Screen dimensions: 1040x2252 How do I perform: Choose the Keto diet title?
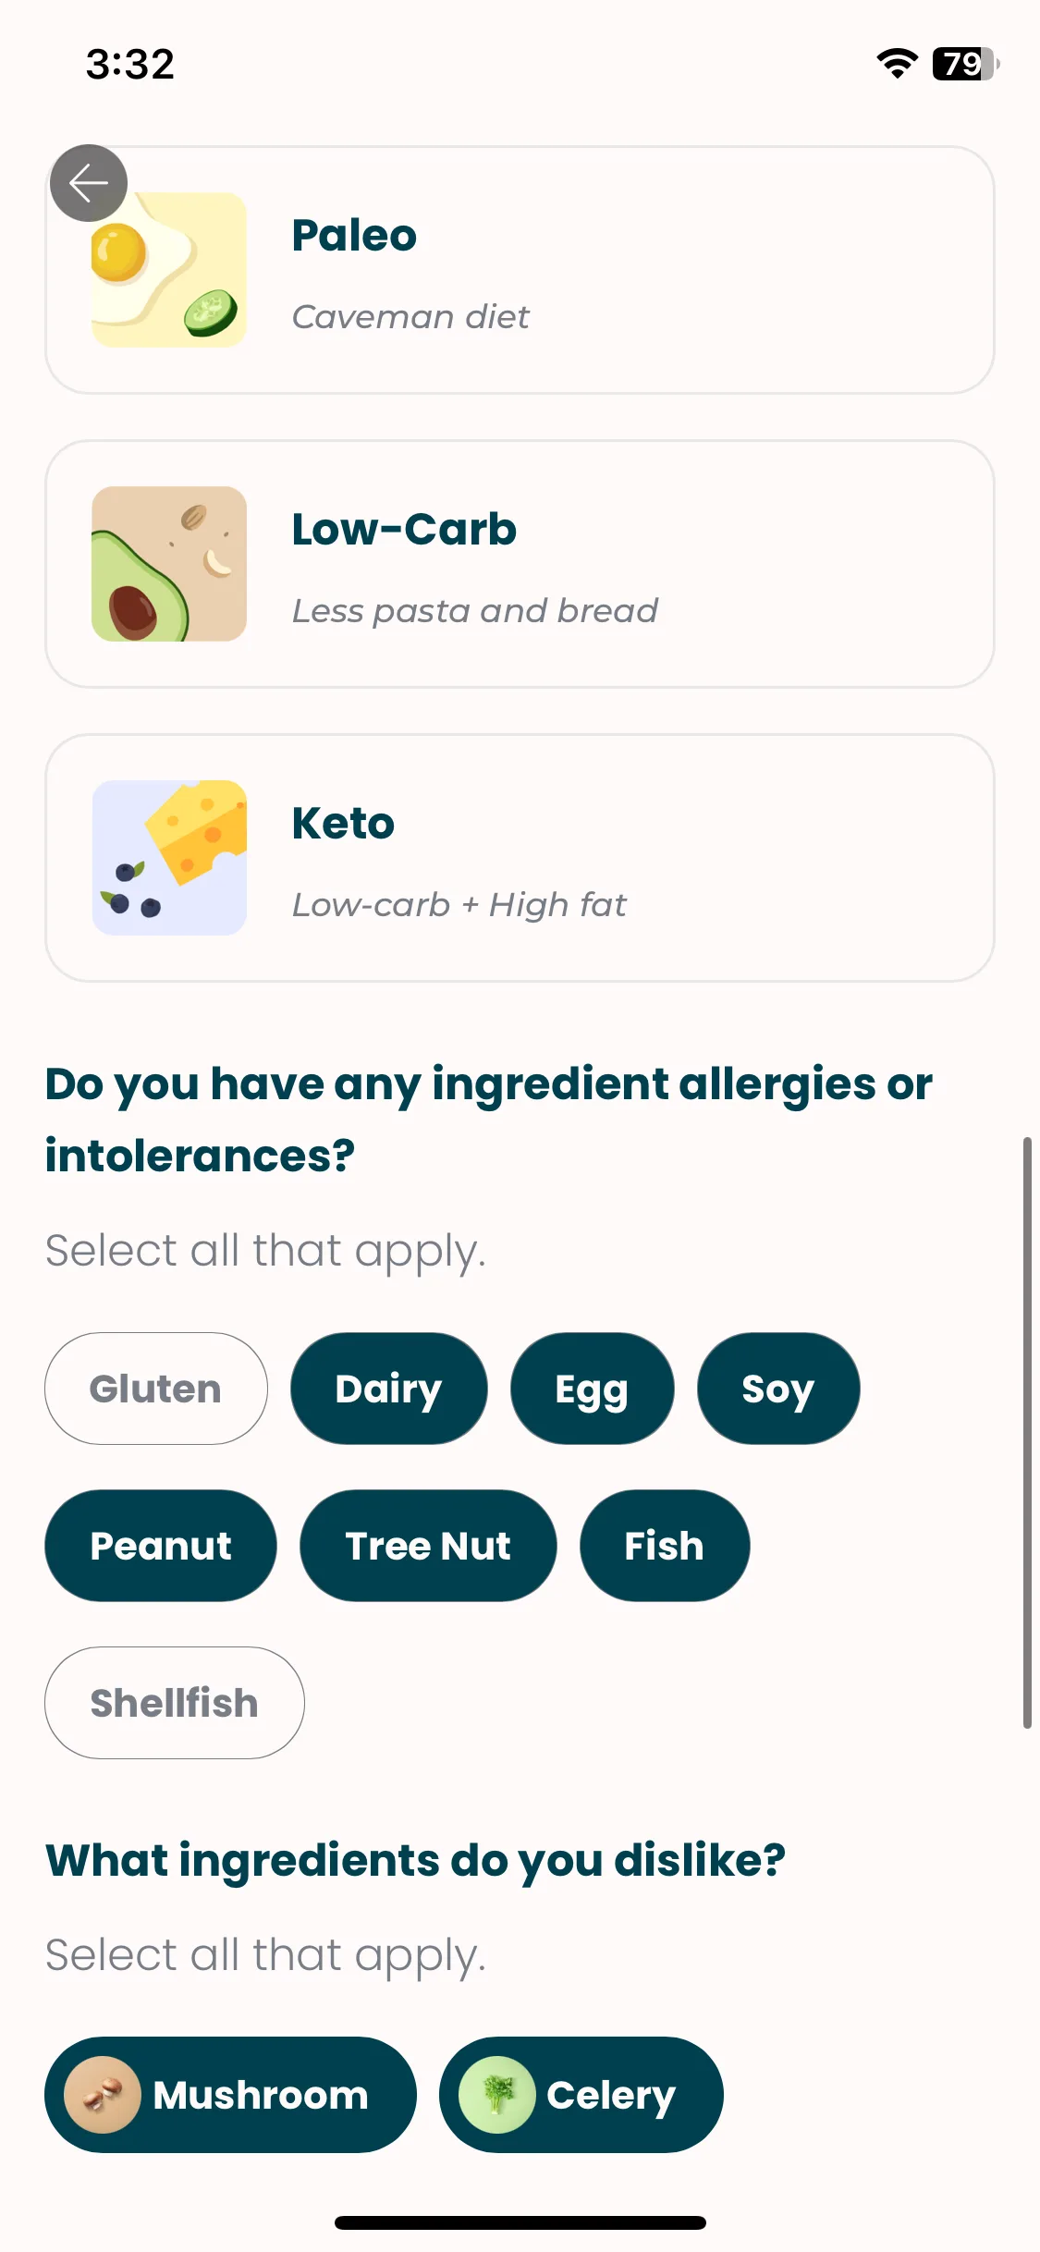[343, 823]
